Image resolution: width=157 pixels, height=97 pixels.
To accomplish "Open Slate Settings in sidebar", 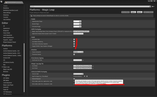I will (7, 13).
